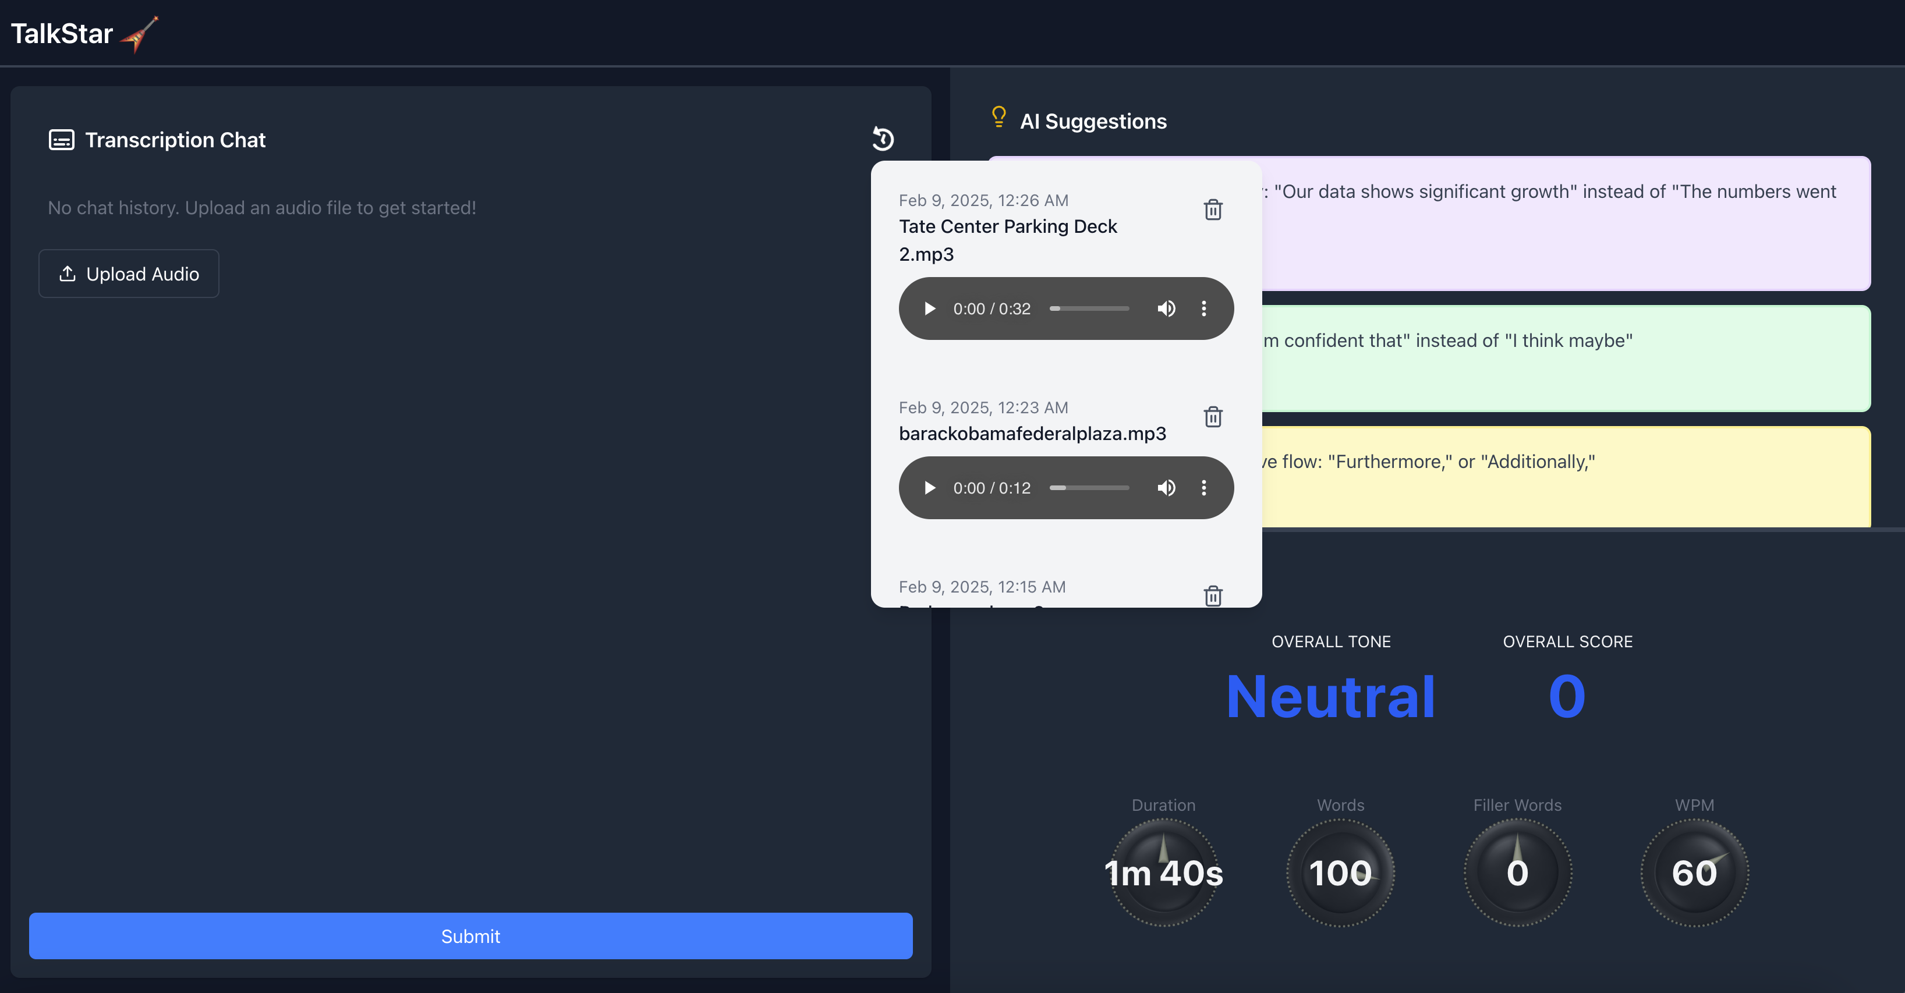Play the barackobamafederalplaza.mp3 audio
Viewport: 1905px width, 993px height.
[930, 488]
